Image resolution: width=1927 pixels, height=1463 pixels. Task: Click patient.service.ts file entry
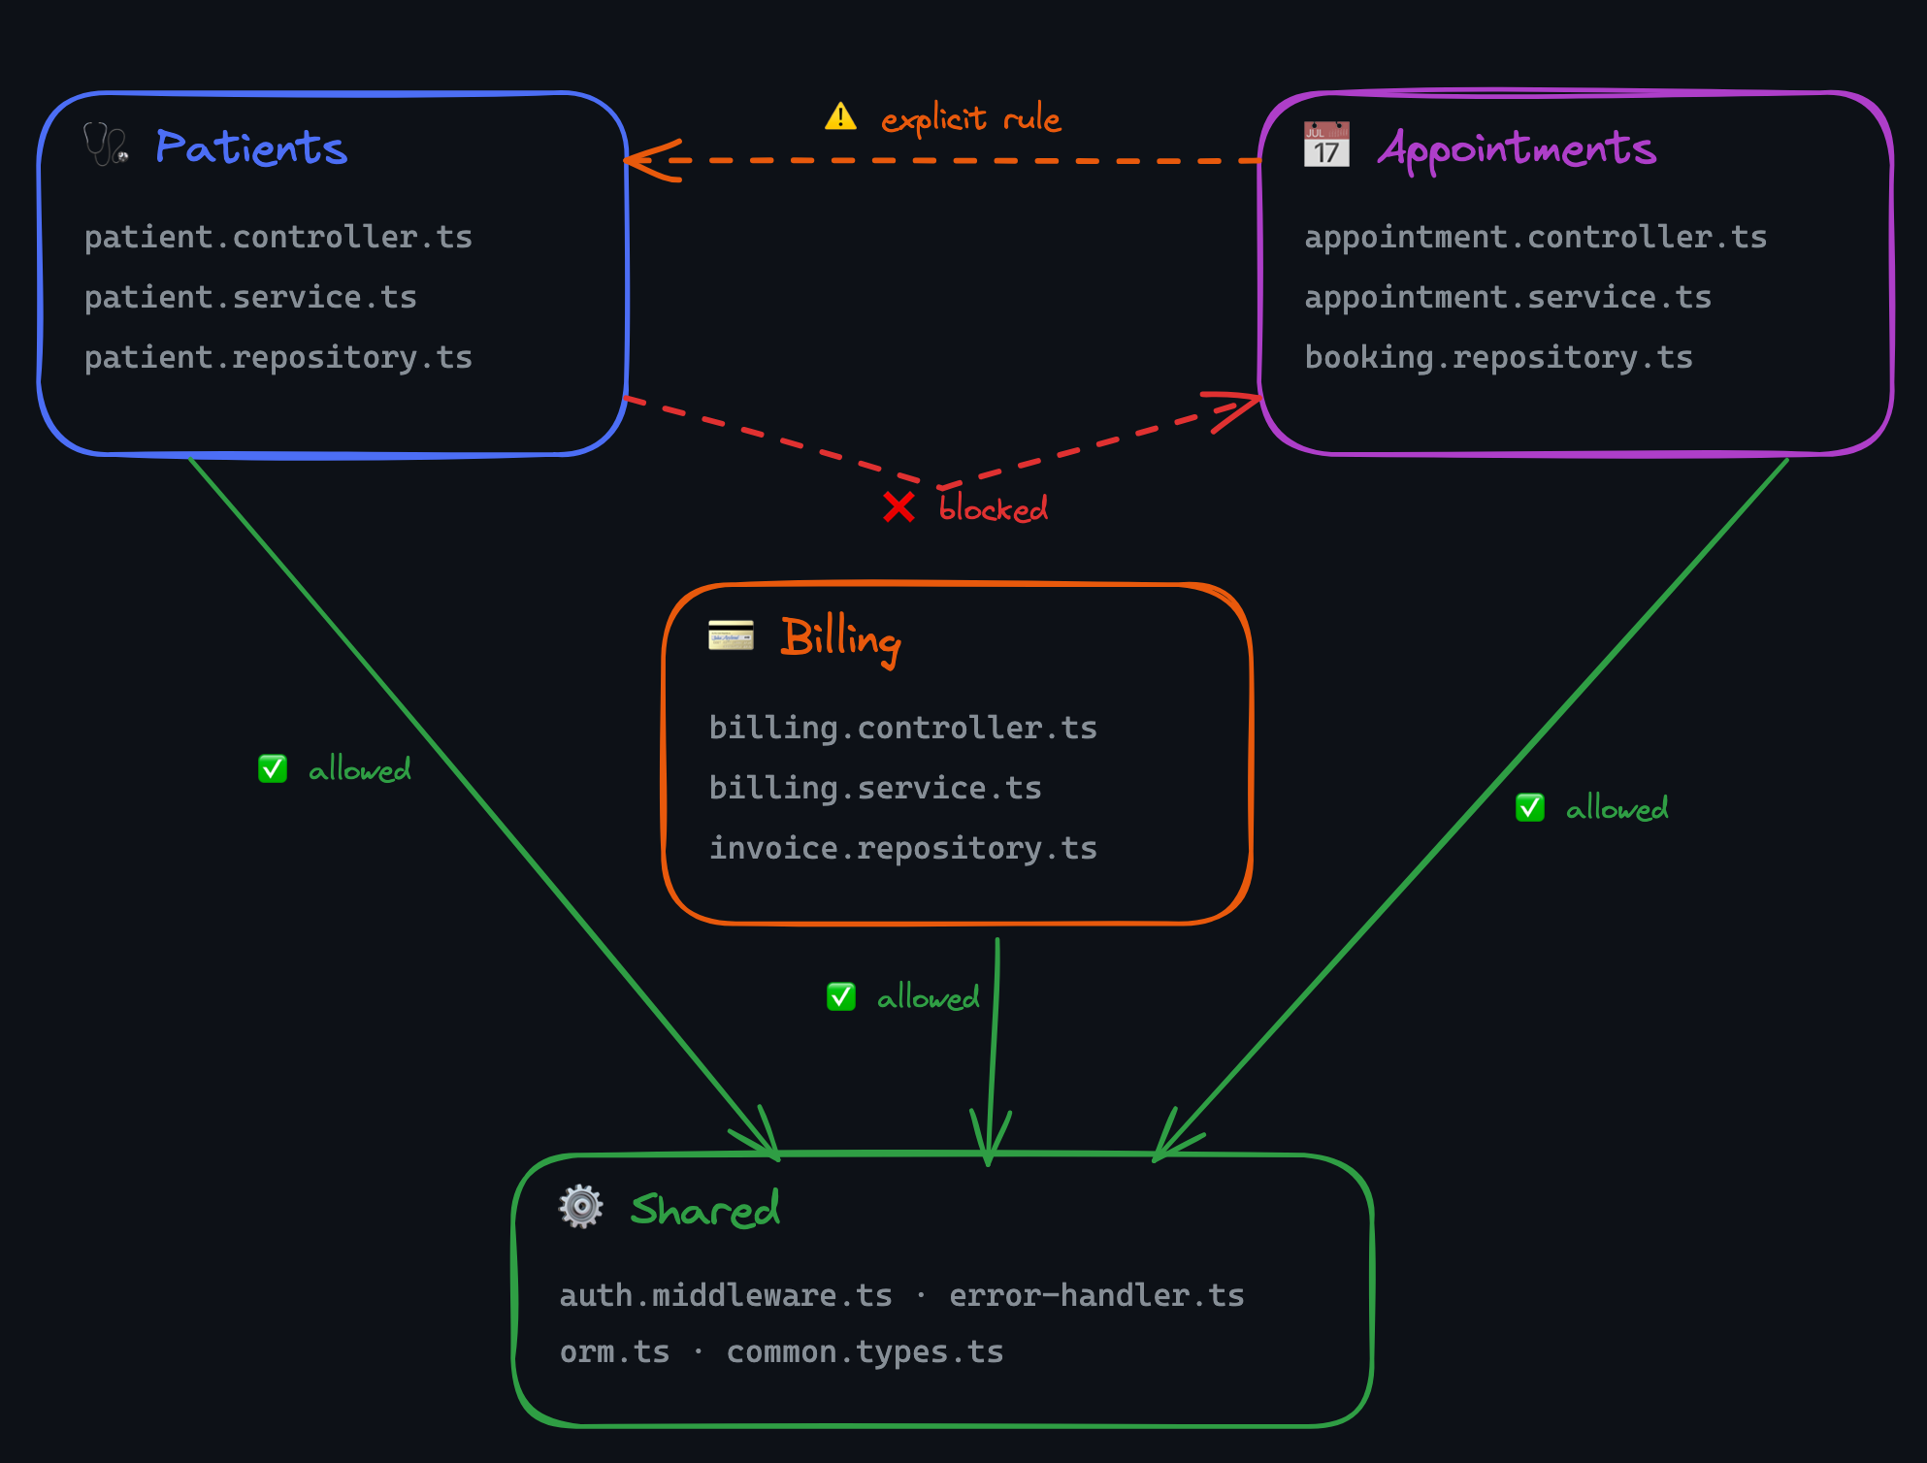coord(250,297)
